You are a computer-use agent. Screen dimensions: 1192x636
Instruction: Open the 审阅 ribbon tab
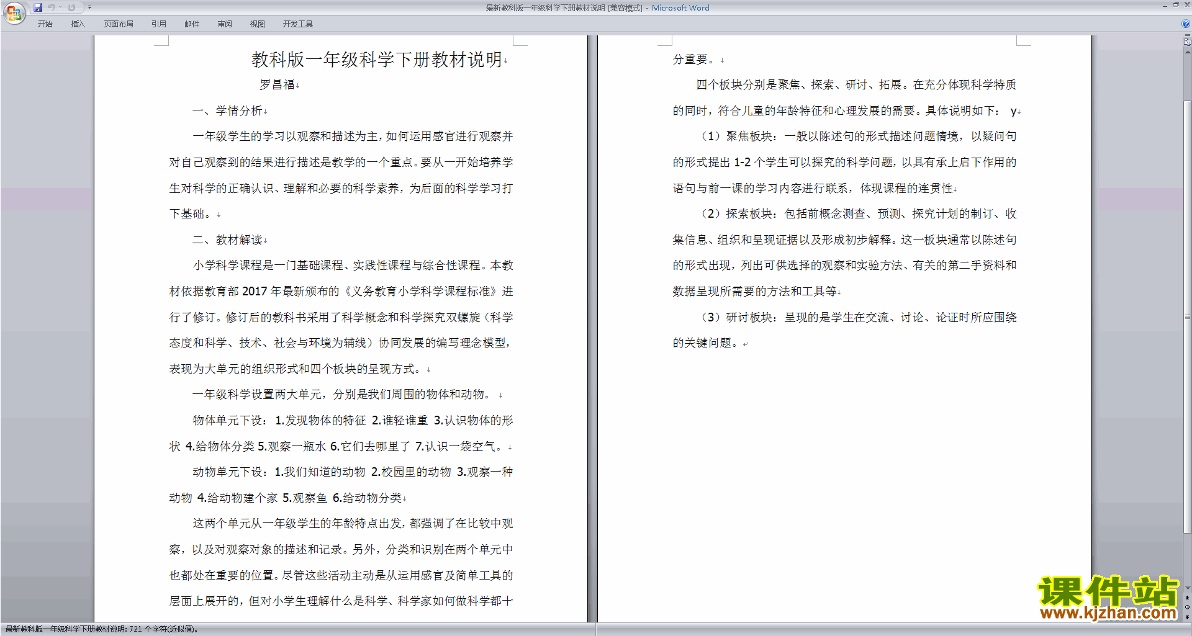[x=225, y=24]
